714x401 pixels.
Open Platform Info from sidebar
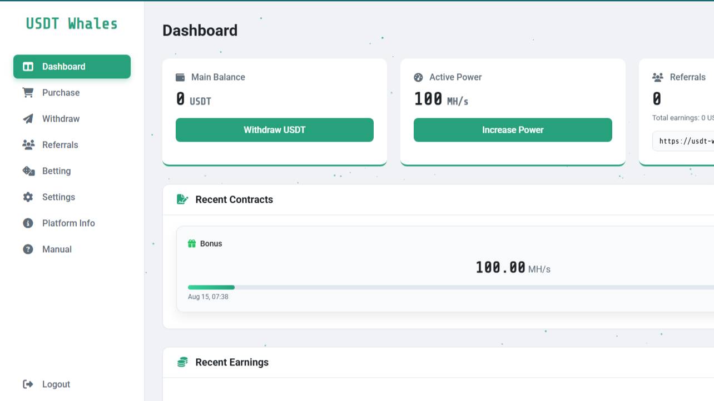(x=68, y=223)
